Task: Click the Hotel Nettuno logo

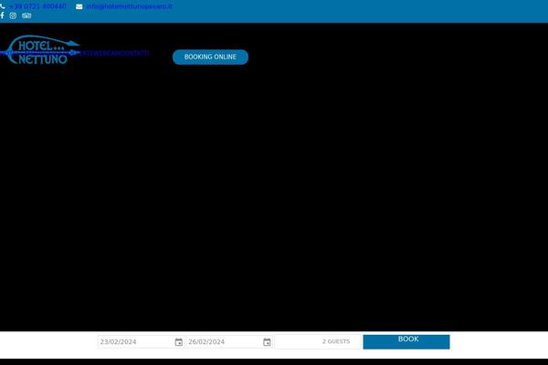Action: click(x=40, y=49)
